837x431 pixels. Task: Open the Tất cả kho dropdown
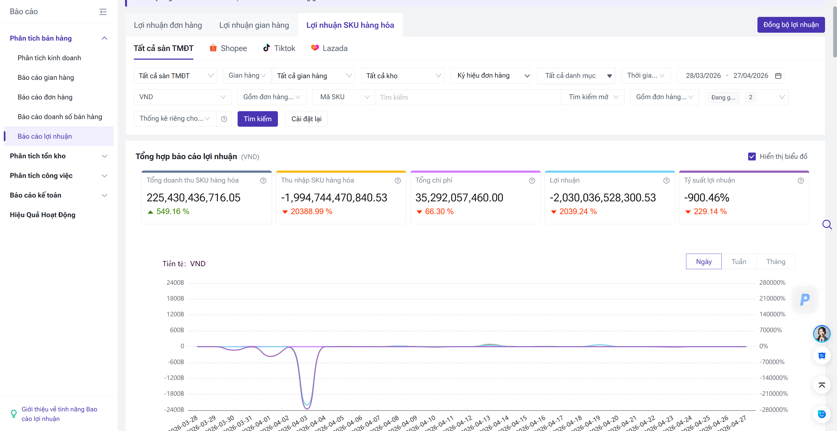pyautogui.click(x=403, y=76)
